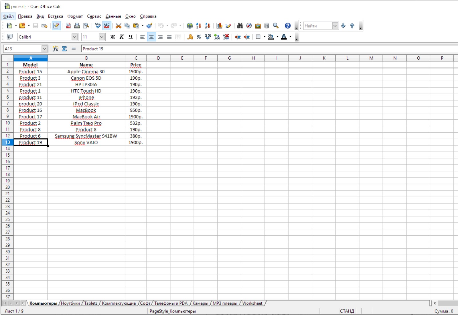Viewport: 458px width, 315px height.
Task: Open the Styles and Formatting window
Action: point(9,37)
